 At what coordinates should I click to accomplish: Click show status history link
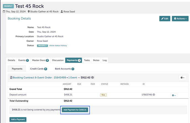click(58, 46)
